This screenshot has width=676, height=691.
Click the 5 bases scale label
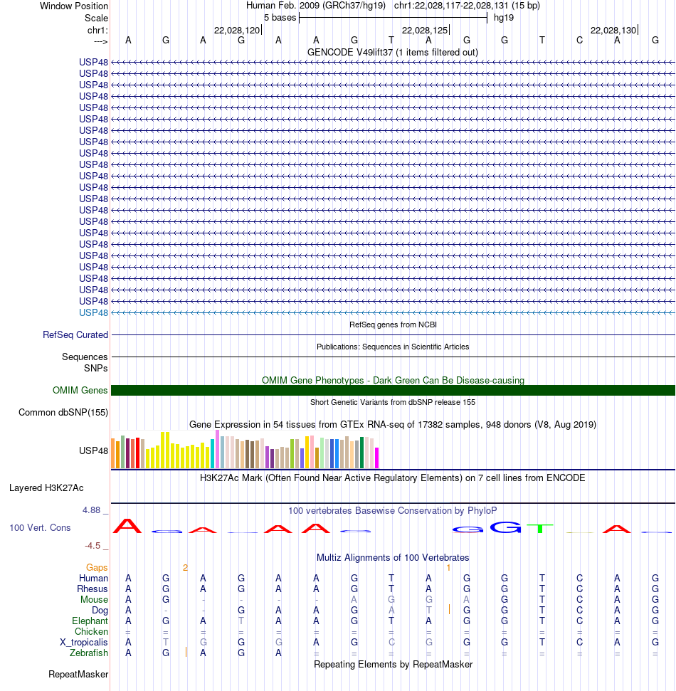click(280, 18)
